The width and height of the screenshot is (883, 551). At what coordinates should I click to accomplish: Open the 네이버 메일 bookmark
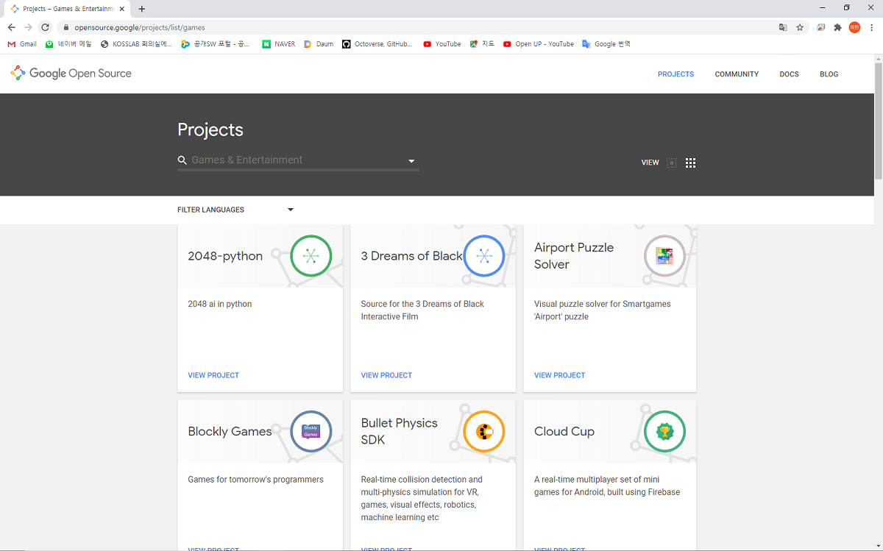point(68,44)
